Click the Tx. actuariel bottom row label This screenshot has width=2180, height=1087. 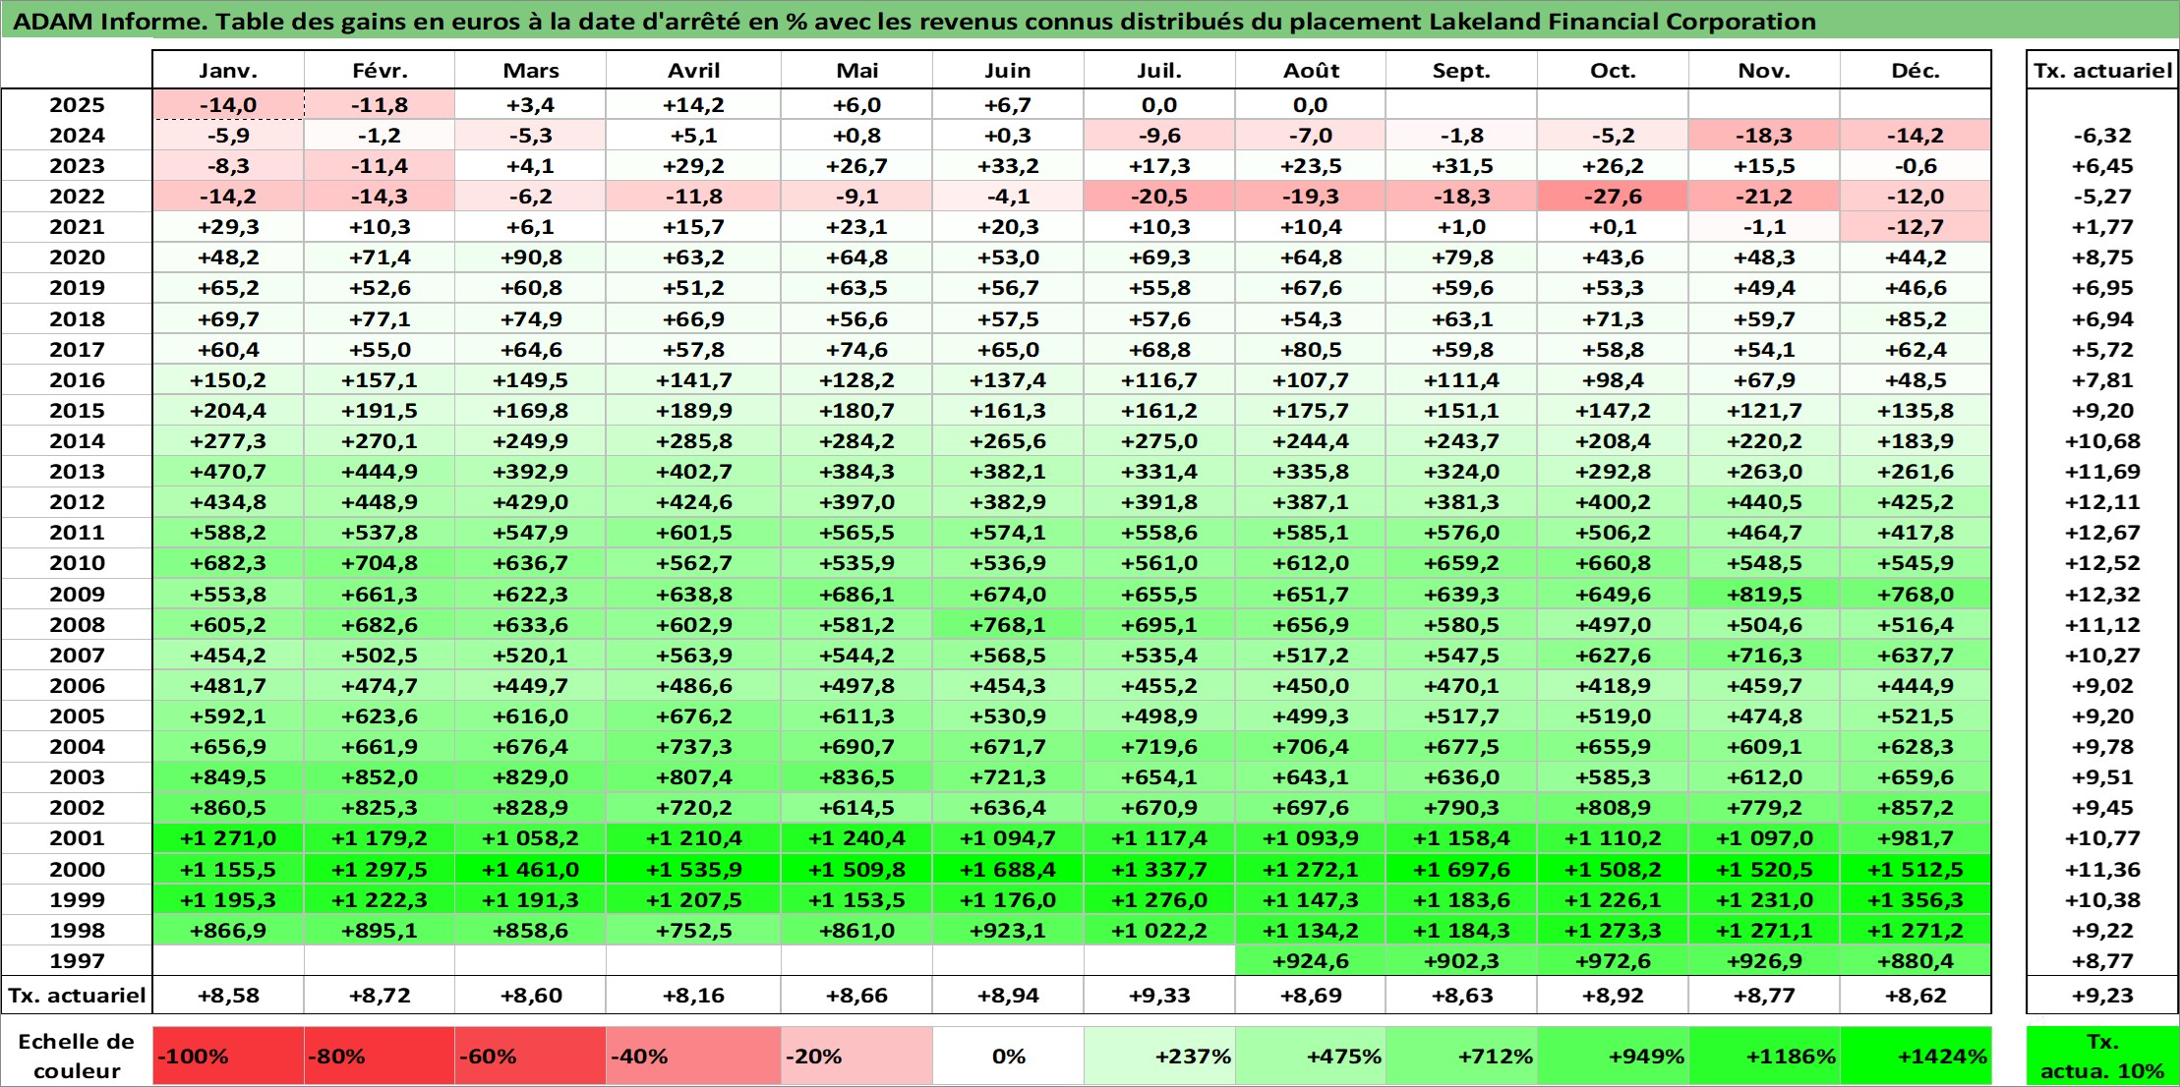point(77,996)
